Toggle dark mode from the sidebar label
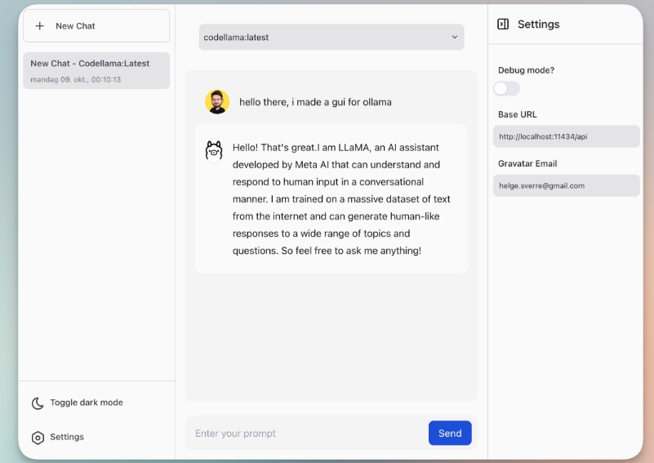Viewport: 654px width, 463px height. [x=87, y=403]
